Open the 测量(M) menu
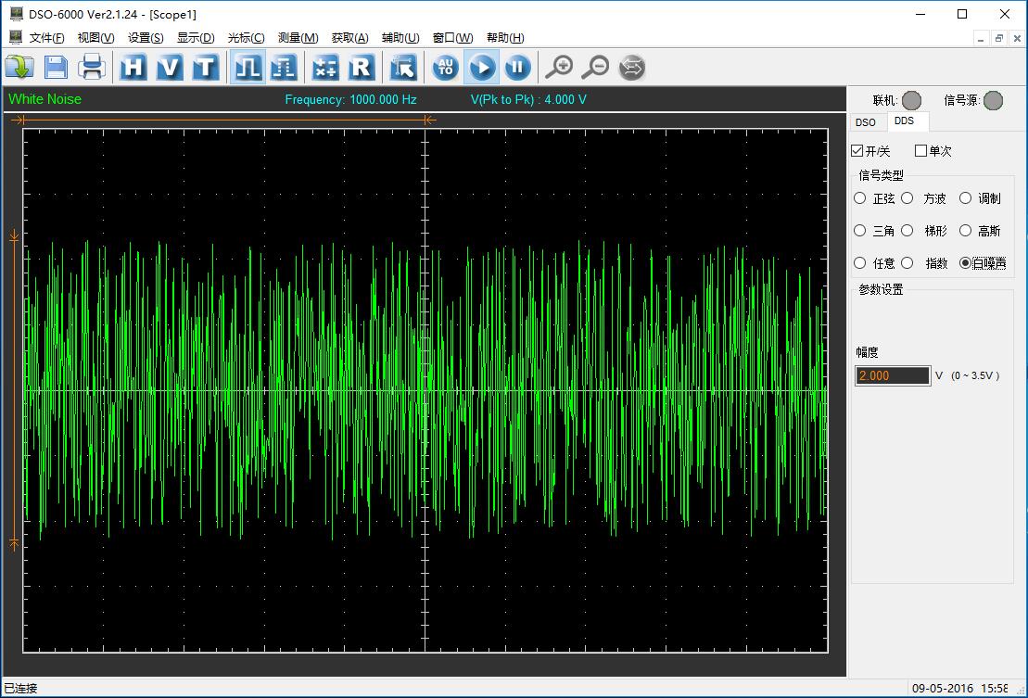Viewport: 1028px width, 698px height. click(x=298, y=38)
